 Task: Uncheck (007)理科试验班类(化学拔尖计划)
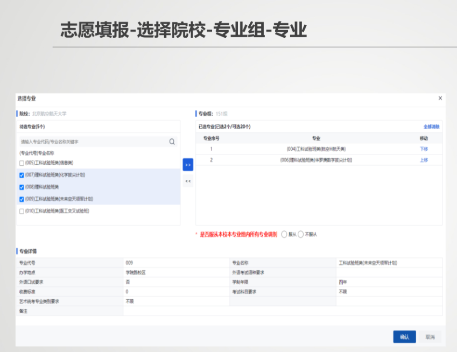coord(22,174)
